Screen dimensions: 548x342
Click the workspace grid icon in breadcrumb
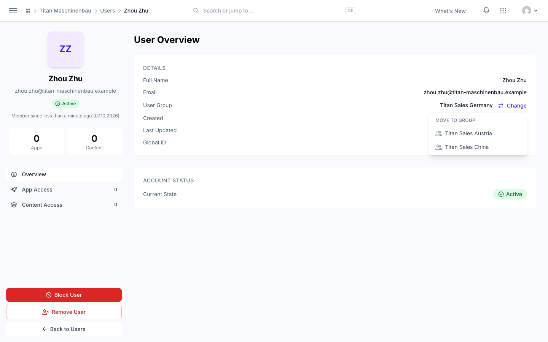pos(28,11)
